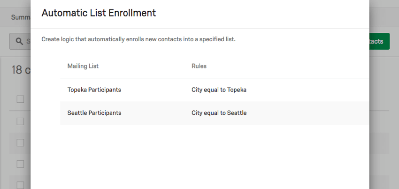The width and height of the screenshot is (399, 189).
Task: Click the magnifier search icon
Action: coord(19,41)
